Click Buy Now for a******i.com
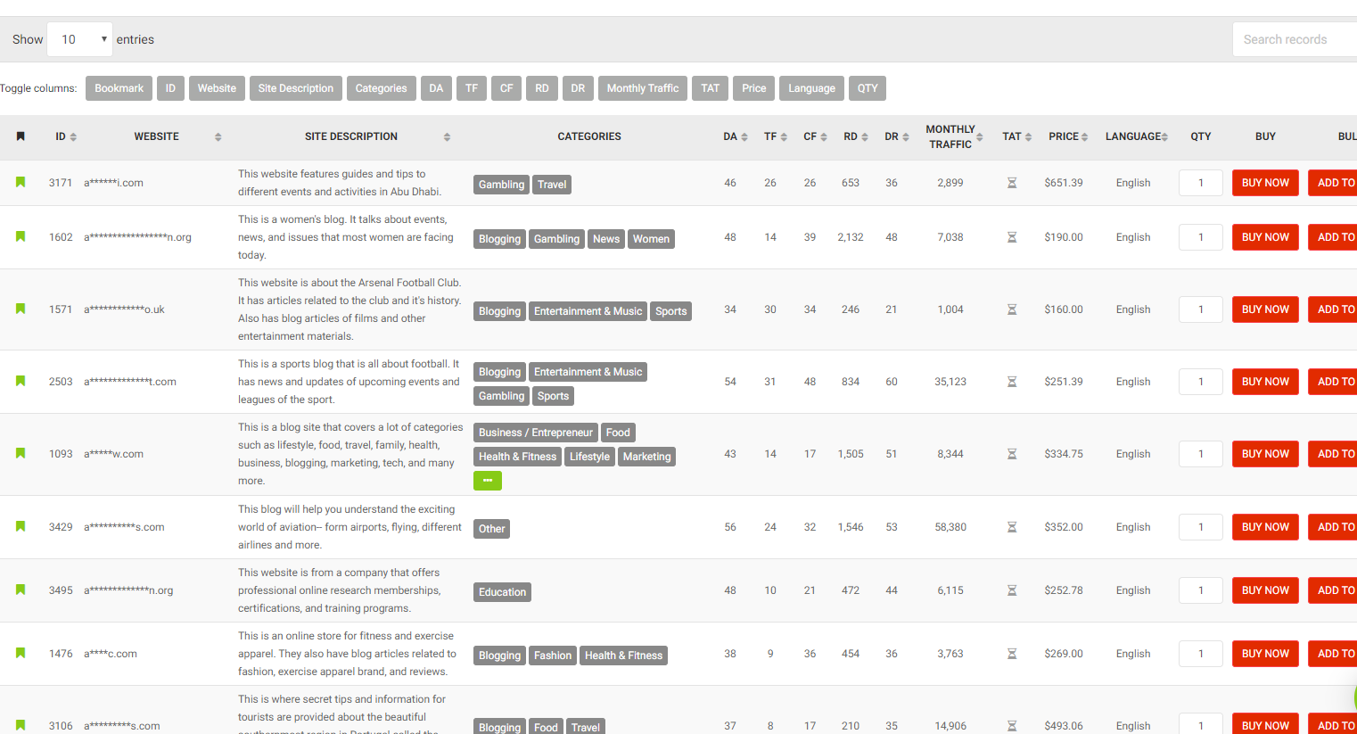Image resolution: width=1357 pixels, height=734 pixels. (x=1265, y=183)
